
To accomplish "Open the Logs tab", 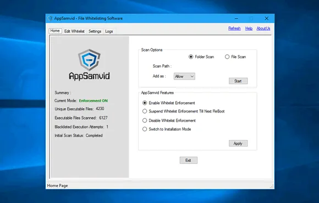I will point(109,31).
